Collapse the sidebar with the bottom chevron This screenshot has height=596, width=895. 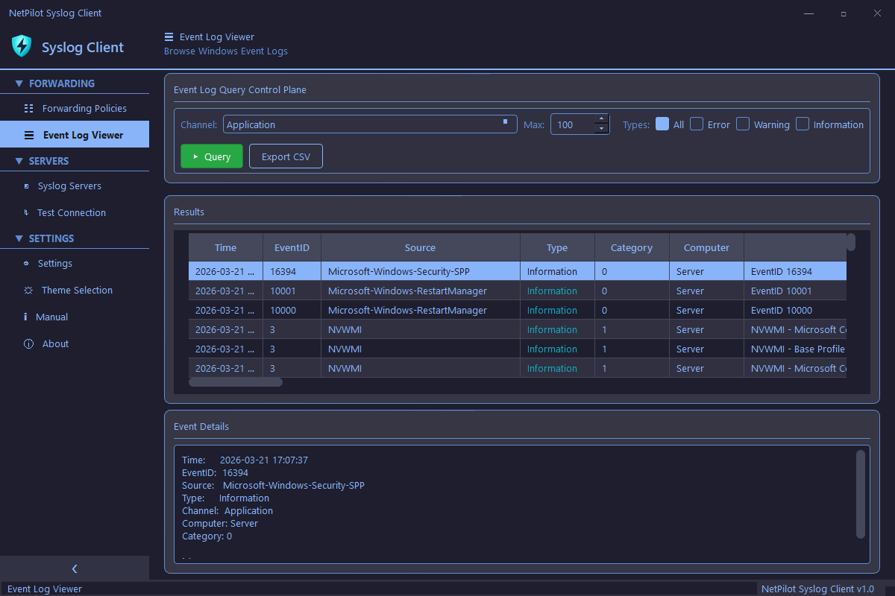click(75, 568)
